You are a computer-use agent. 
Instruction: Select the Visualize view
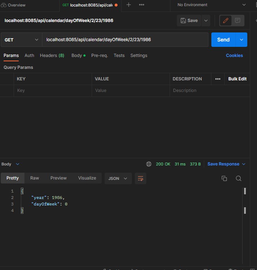pos(87,178)
